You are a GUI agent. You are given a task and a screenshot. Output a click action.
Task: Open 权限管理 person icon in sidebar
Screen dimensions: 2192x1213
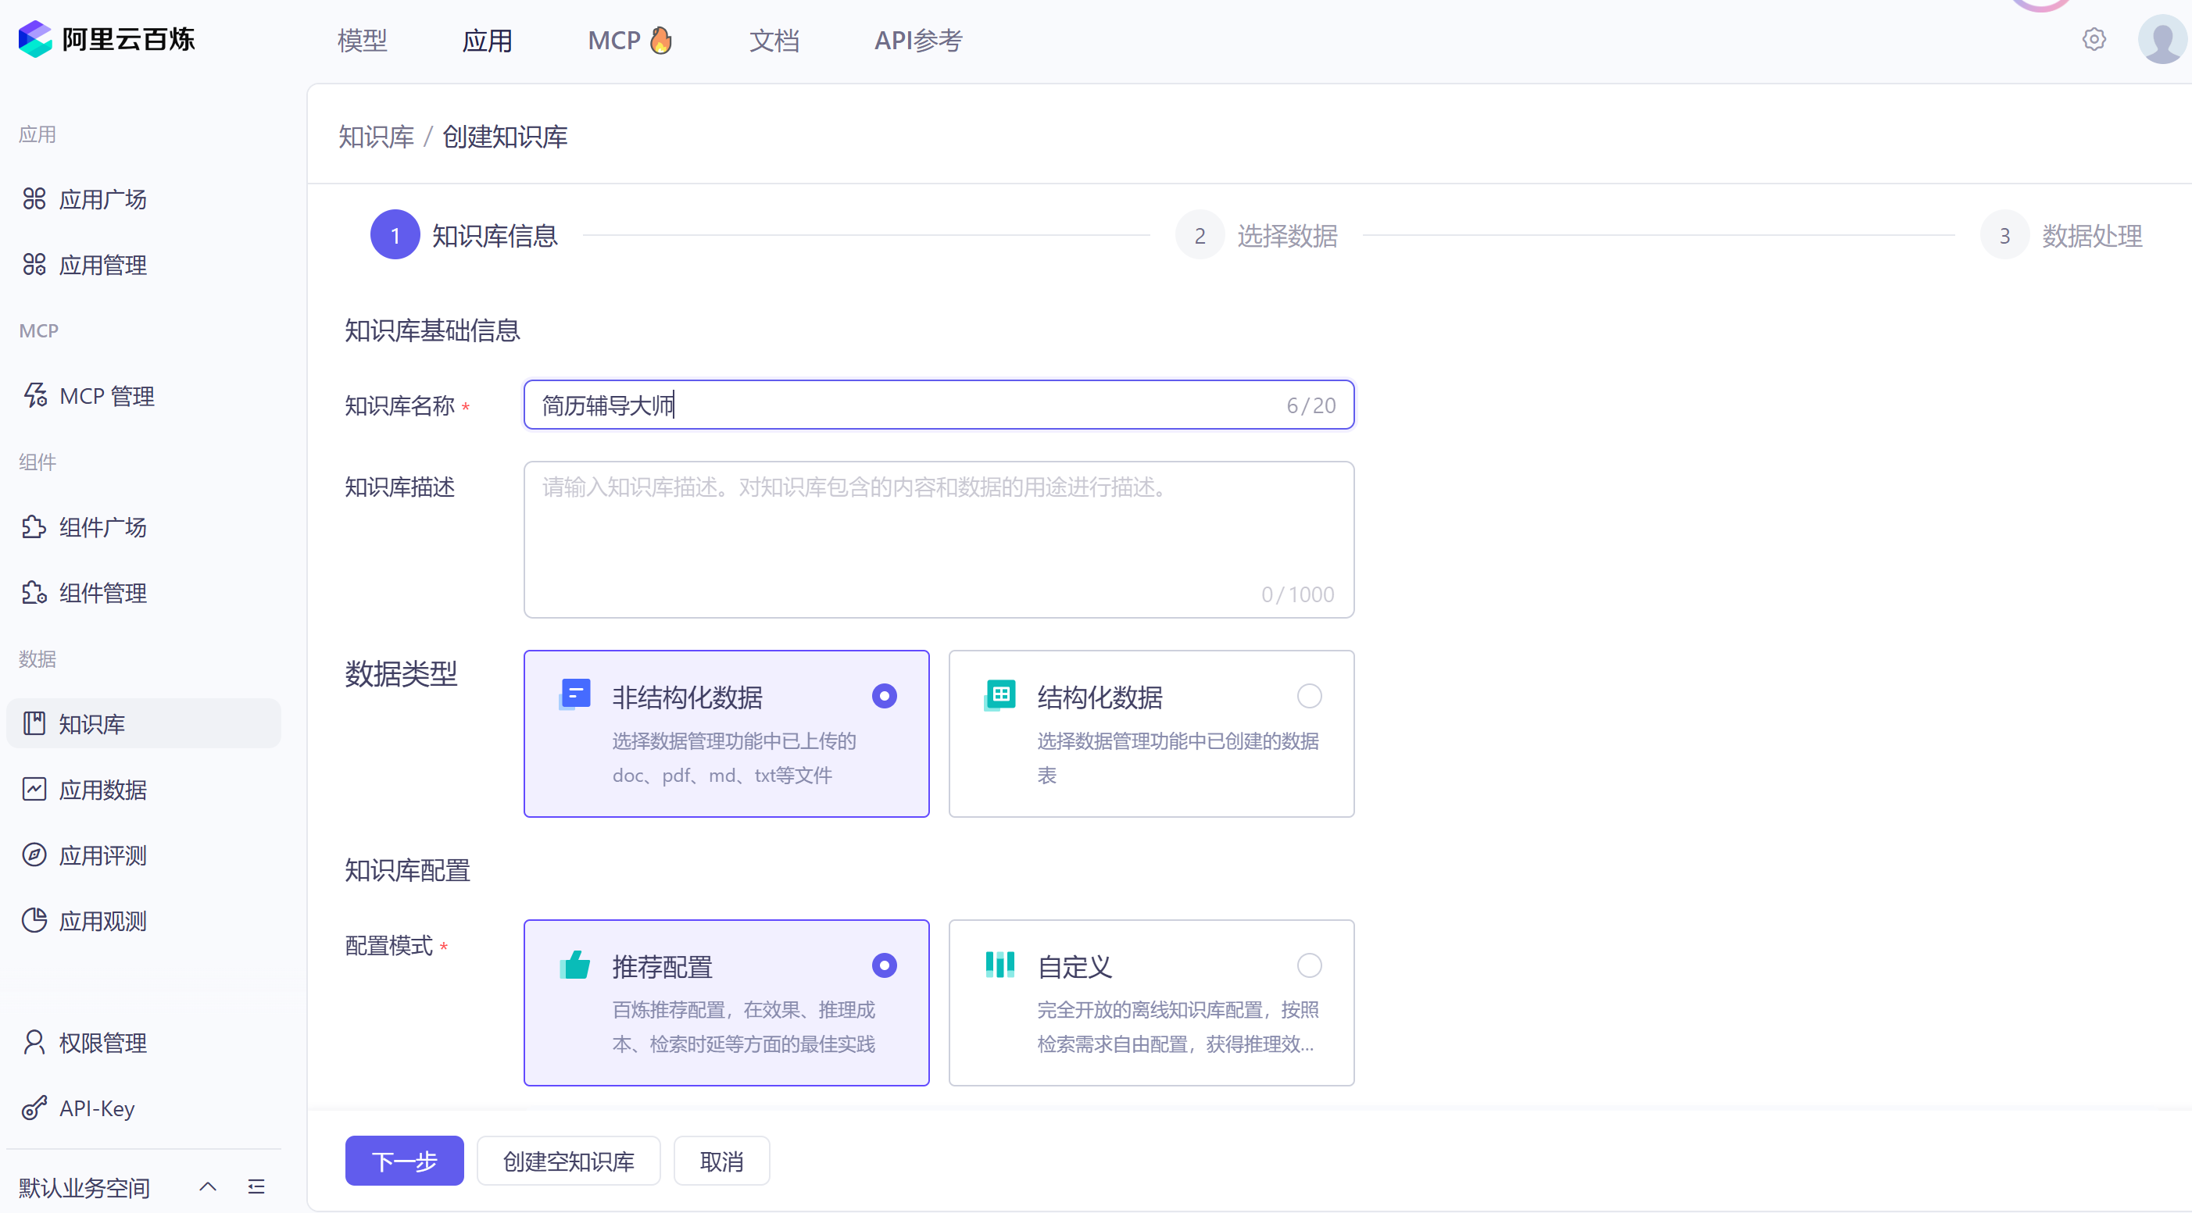pyautogui.click(x=34, y=1042)
